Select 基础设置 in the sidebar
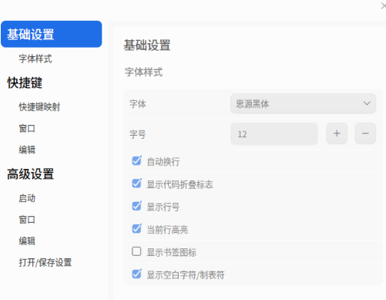This screenshot has height=300, width=386. coord(52,34)
